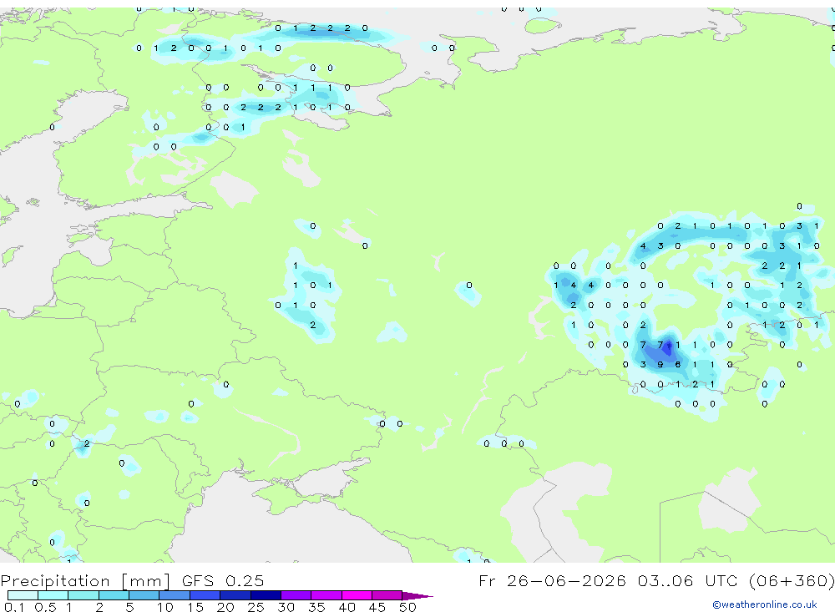Select the 30–35 mm violet legend swatch
The width and height of the screenshot is (835, 612).
click(x=296, y=595)
